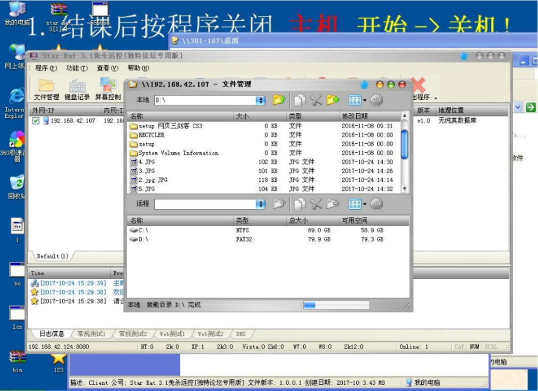Create a new folder in local pane

pyautogui.click(x=333, y=100)
